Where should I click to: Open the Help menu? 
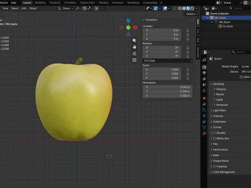(14, 3)
